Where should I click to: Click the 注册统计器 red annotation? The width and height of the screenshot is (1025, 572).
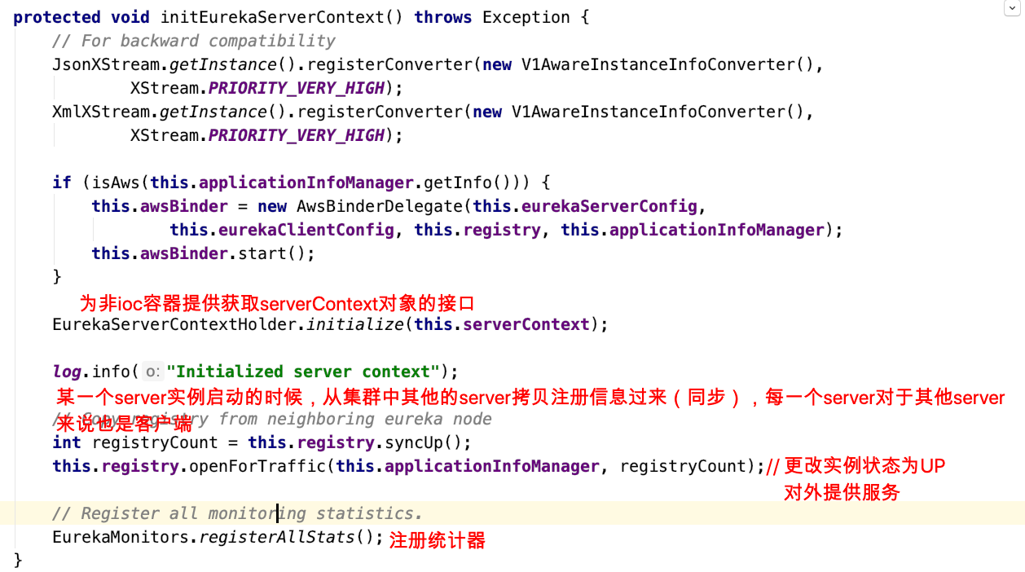438,539
